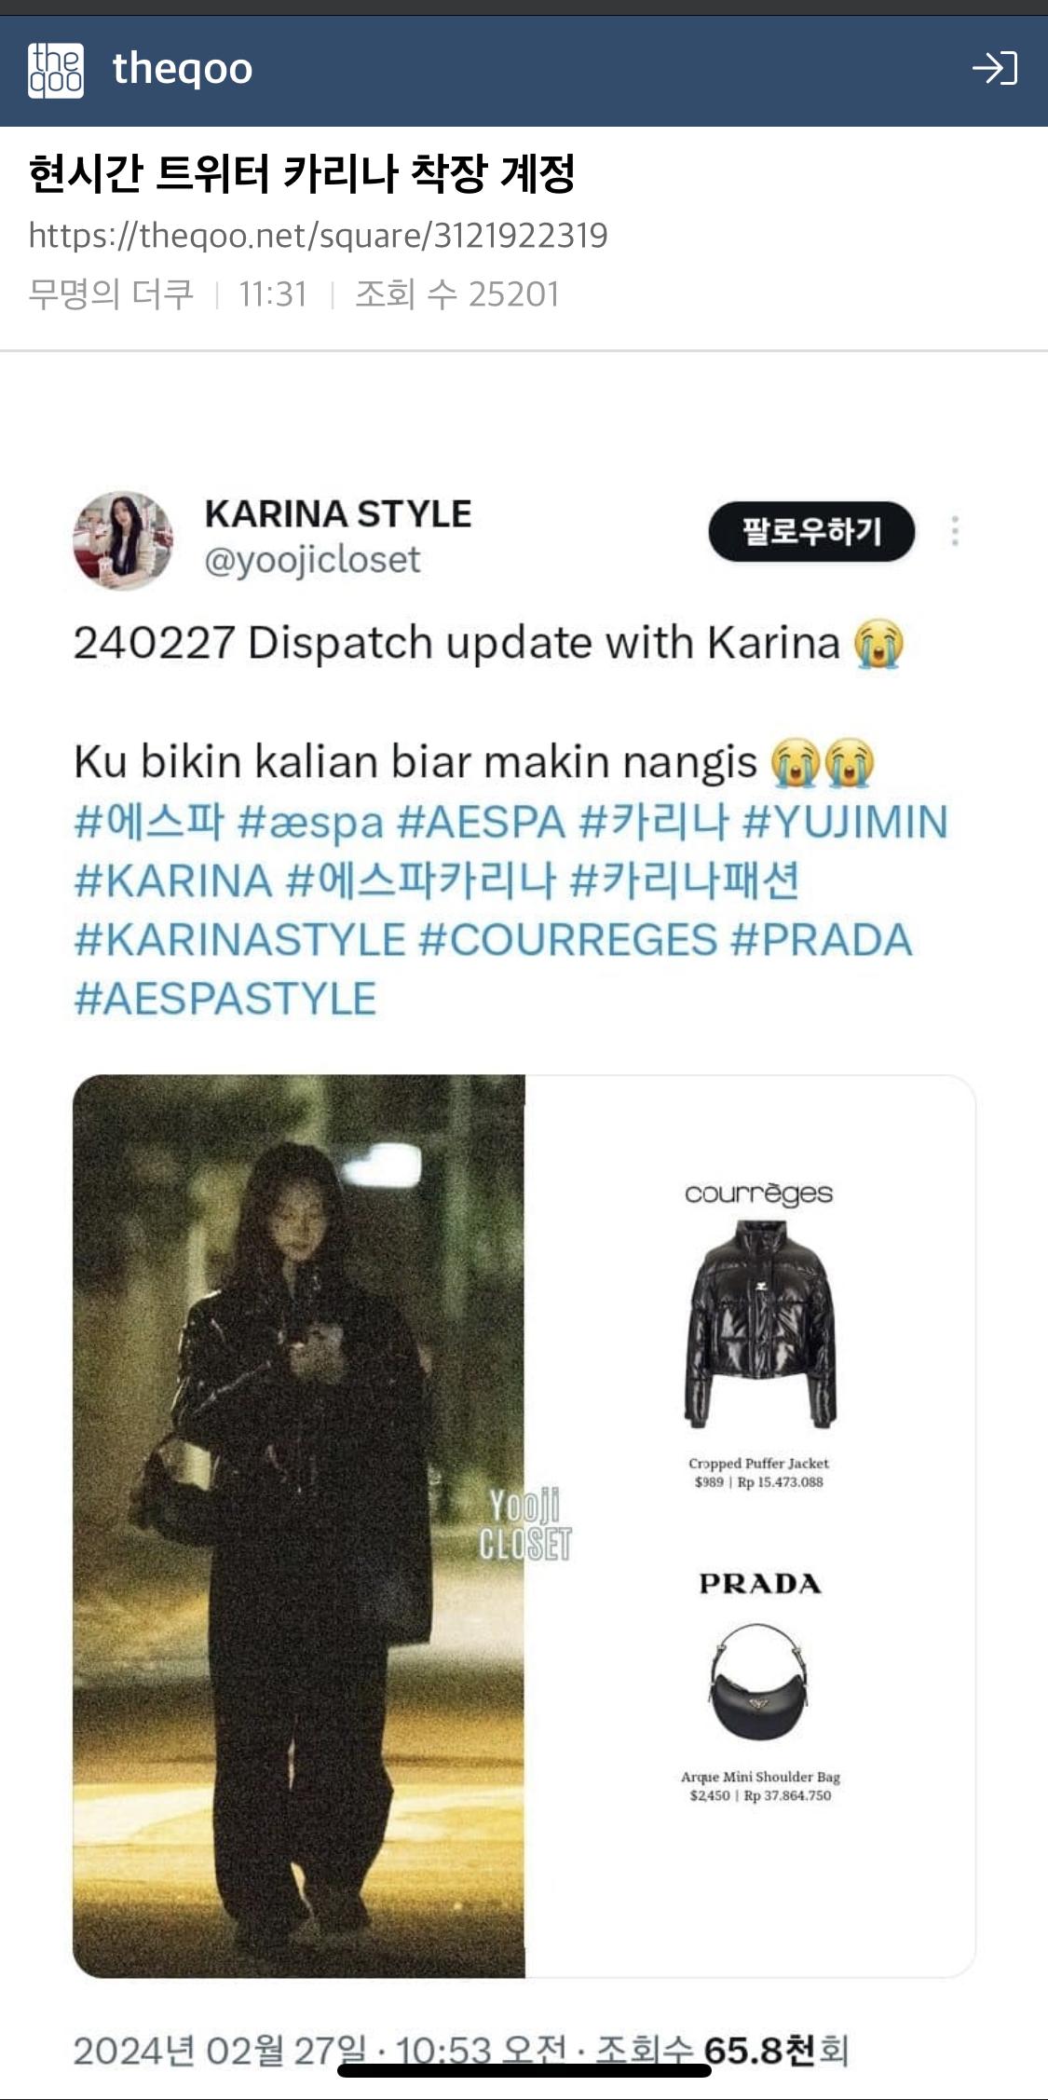Open the three-dot tweet options menu

[x=955, y=531]
